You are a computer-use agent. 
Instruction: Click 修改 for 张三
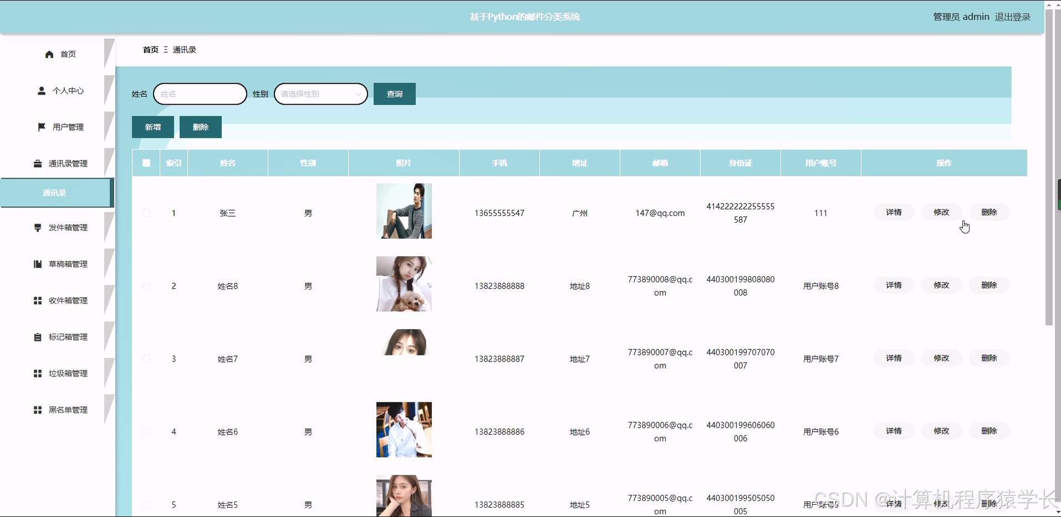click(941, 213)
